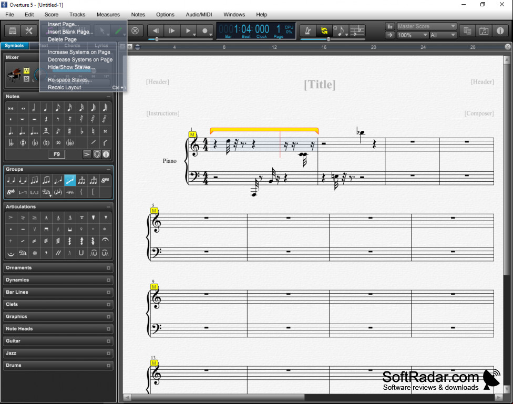Select the dotted note symbol in Notes
The width and height of the screenshot is (513, 404).
(11, 131)
